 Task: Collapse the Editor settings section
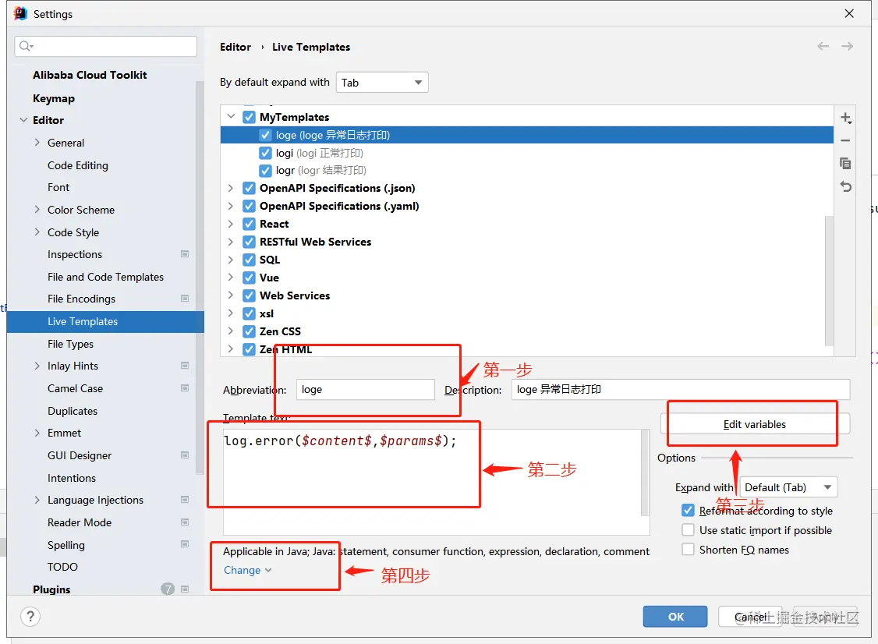(x=23, y=120)
